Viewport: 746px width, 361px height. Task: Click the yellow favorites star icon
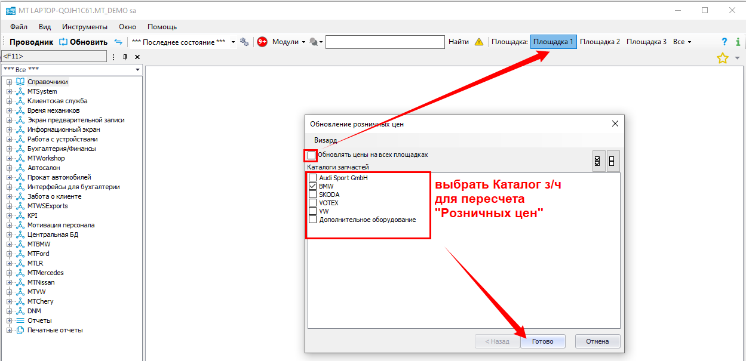click(722, 58)
